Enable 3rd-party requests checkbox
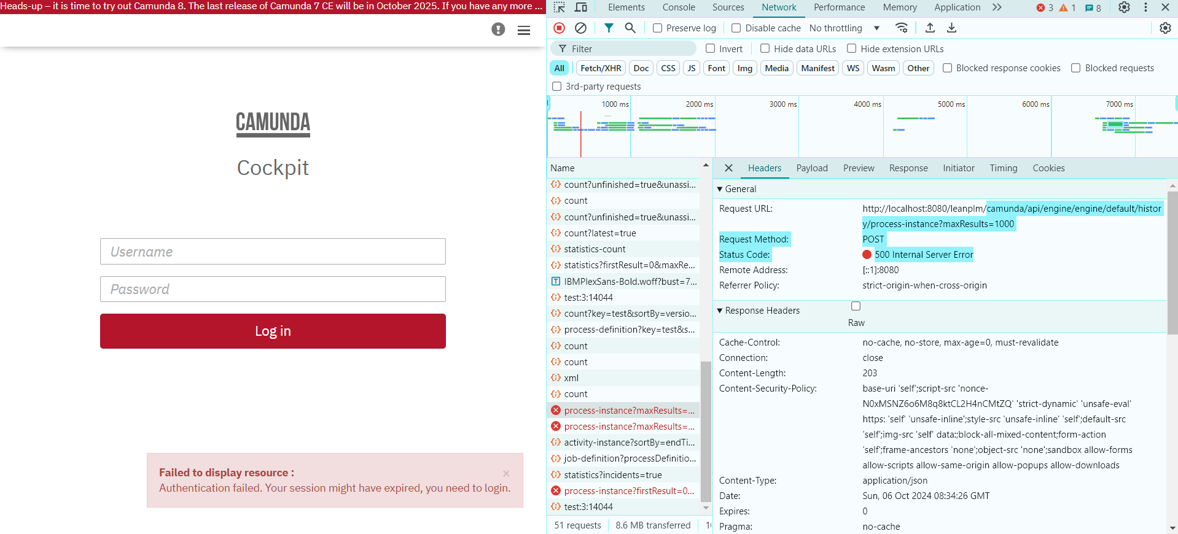 (556, 86)
